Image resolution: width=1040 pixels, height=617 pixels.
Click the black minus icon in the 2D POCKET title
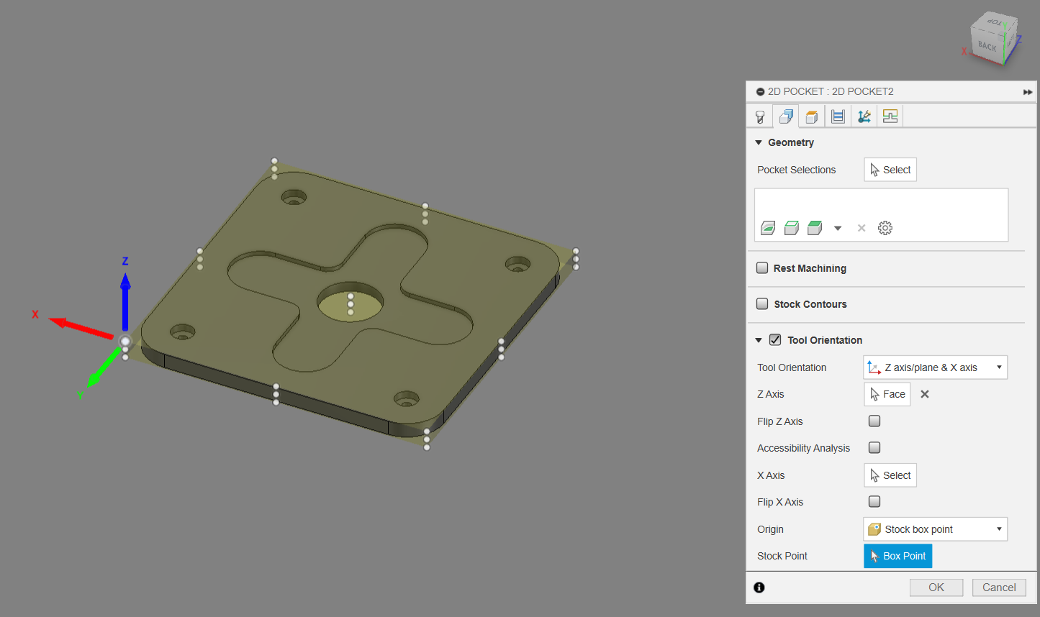760,92
